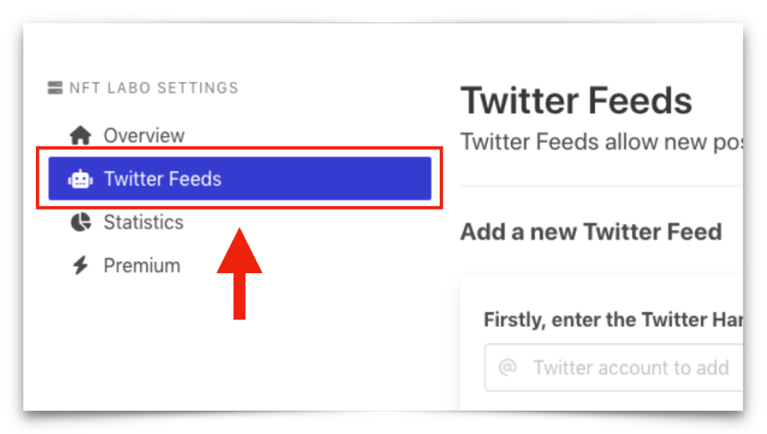
Task: Click the Add a new Twitter Feed heading
Action: click(590, 231)
